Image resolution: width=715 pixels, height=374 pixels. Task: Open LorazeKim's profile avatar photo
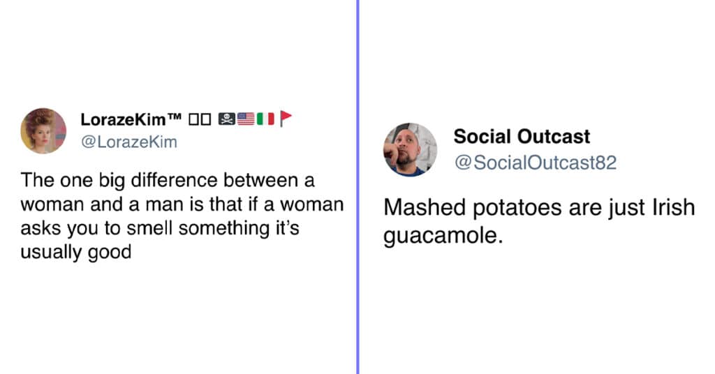(43, 130)
